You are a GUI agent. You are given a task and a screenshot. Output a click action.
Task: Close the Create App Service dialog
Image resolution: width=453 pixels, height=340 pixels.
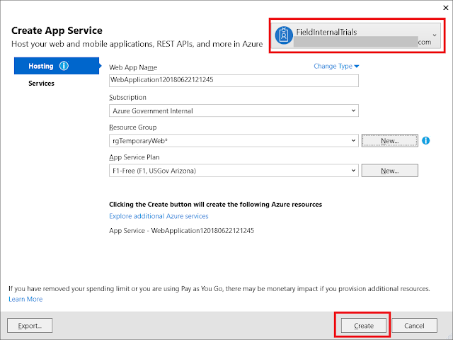click(x=446, y=8)
